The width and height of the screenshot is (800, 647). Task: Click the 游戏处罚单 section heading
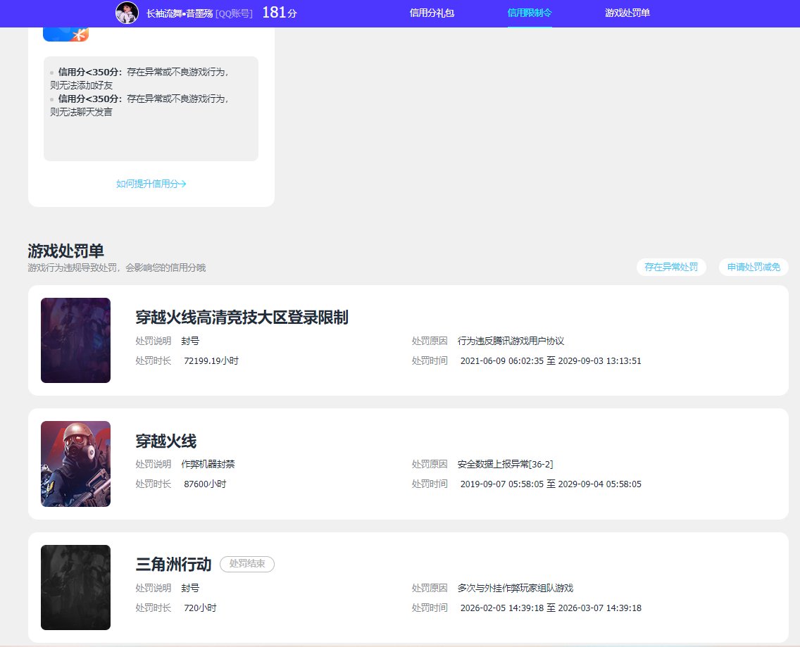(65, 251)
